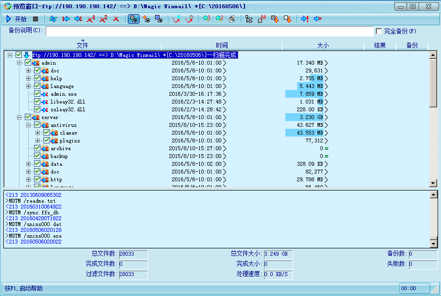The height and width of the screenshot is (296, 441).
Task: Enable the 完全备份 checkbox
Action: pos(379,32)
